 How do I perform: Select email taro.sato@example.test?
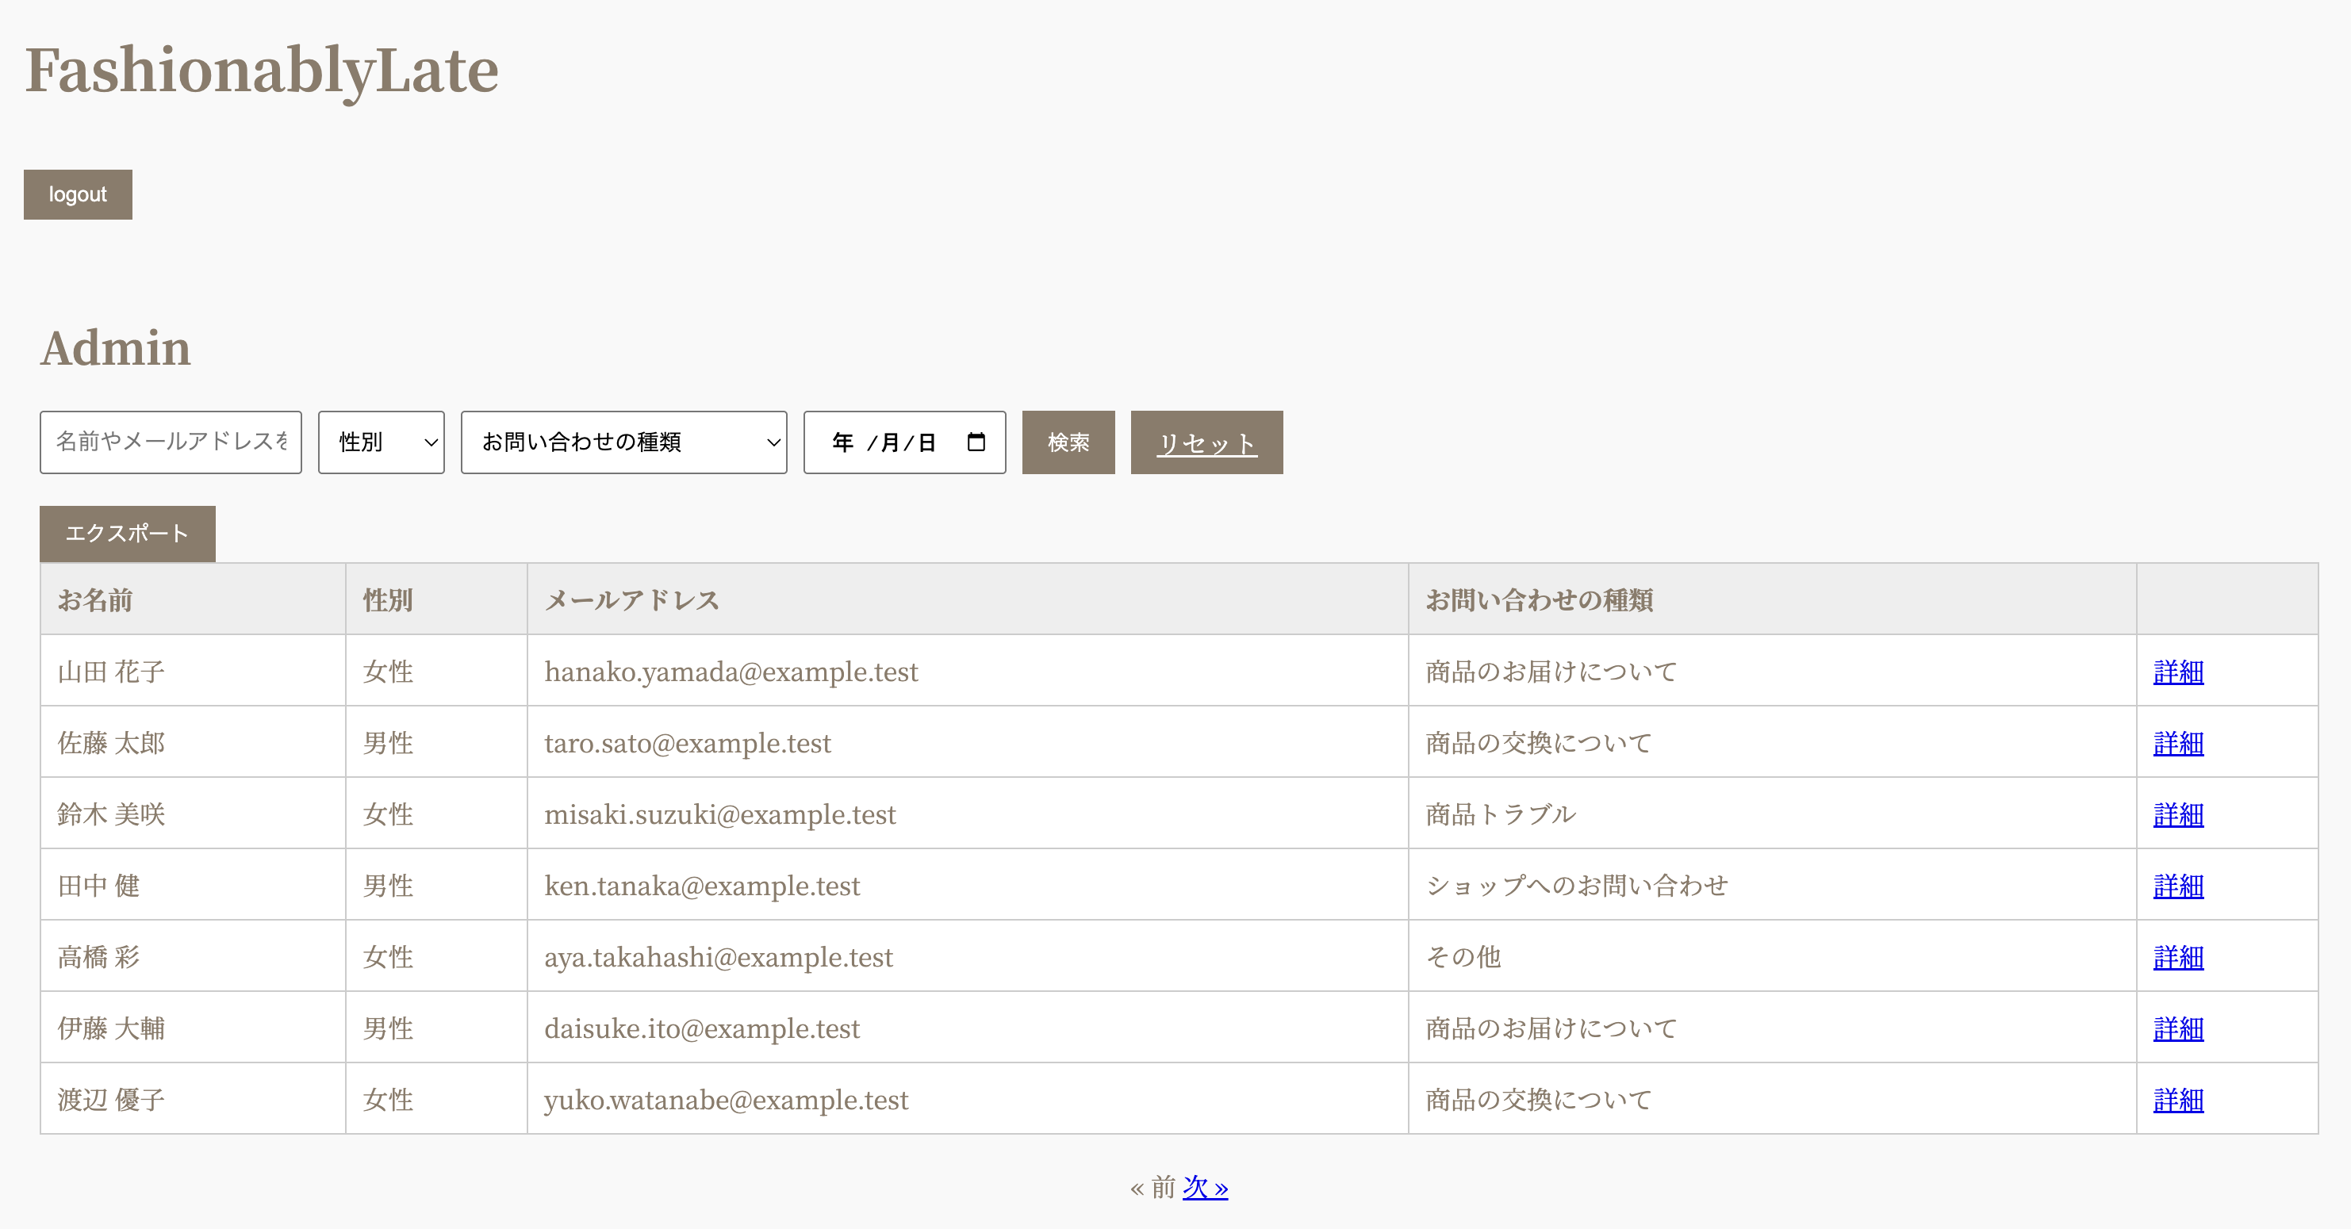point(687,743)
